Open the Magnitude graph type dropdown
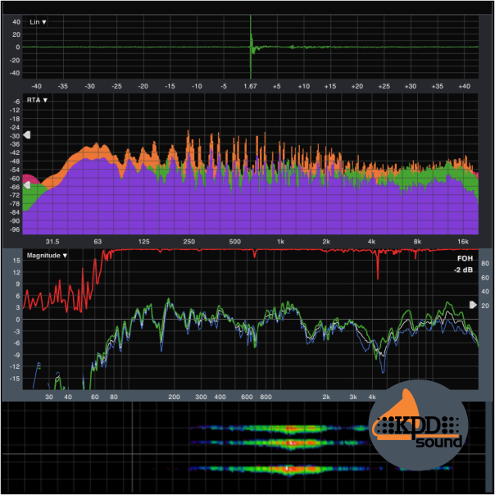The image size is (495, 495). pyautogui.click(x=47, y=256)
